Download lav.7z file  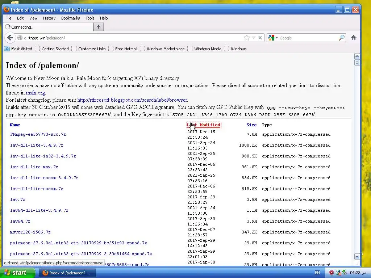(17, 199)
